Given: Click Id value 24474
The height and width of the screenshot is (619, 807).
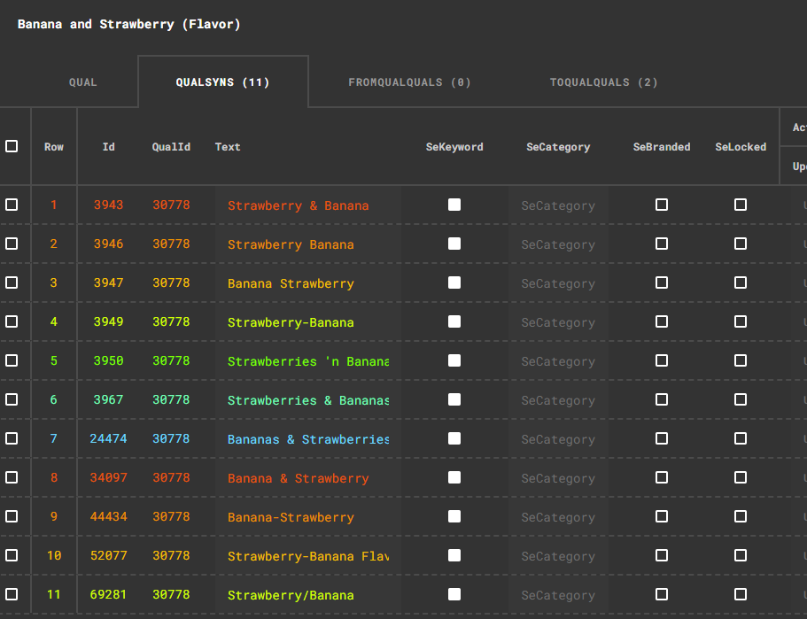Looking at the screenshot, I should pos(109,438).
